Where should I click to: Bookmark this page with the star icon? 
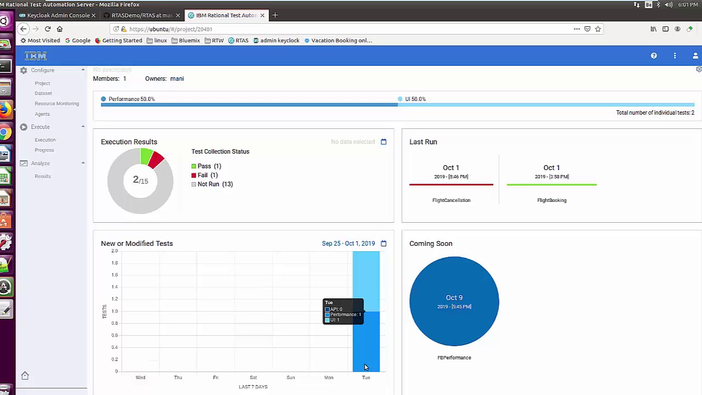click(x=598, y=29)
